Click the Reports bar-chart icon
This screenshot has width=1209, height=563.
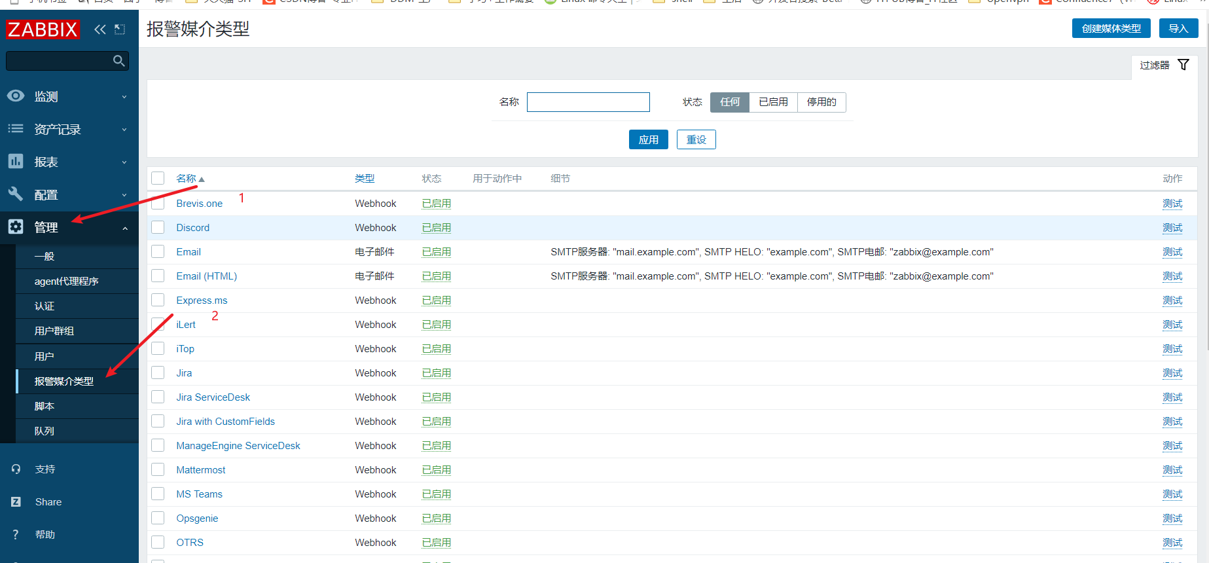coord(16,161)
